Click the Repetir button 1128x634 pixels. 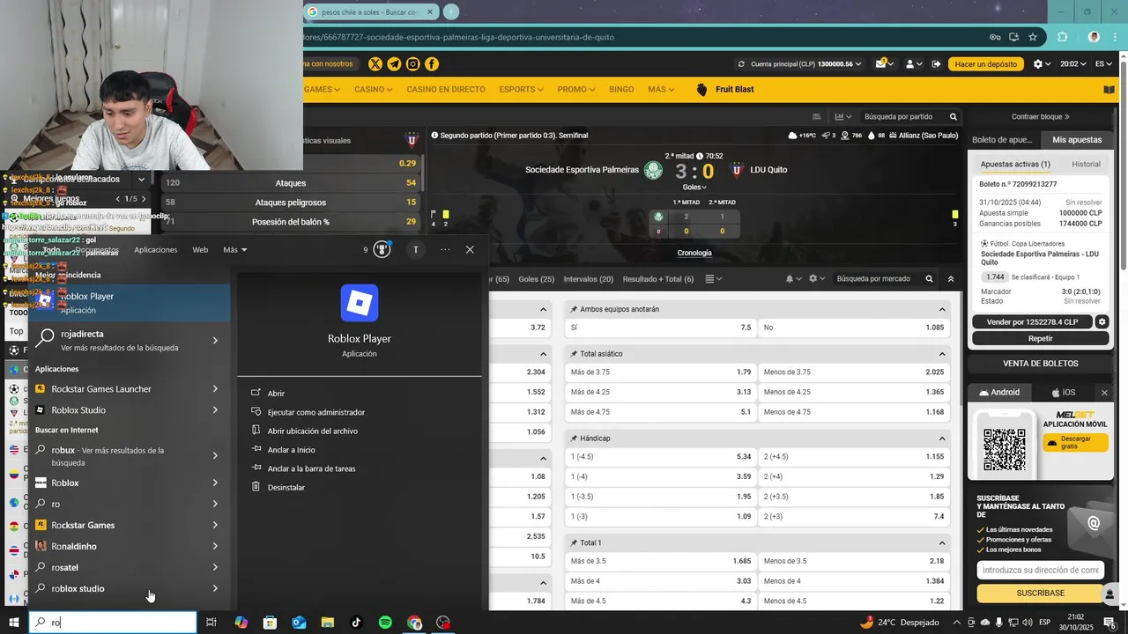click(x=1041, y=338)
